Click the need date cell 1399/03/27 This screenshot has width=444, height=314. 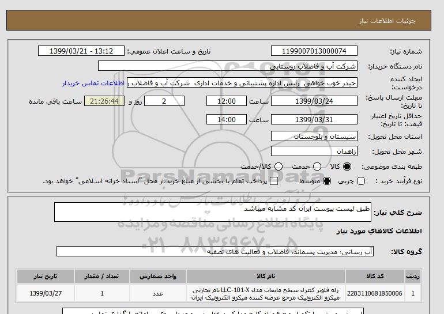[x=46, y=294]
